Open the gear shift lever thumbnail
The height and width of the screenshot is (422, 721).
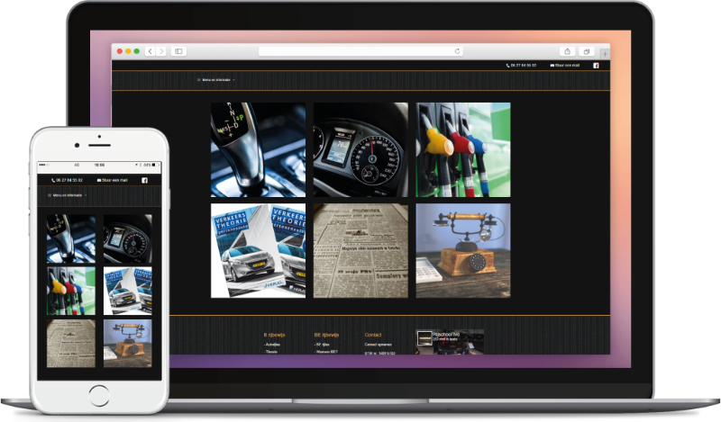click(258, 149)
